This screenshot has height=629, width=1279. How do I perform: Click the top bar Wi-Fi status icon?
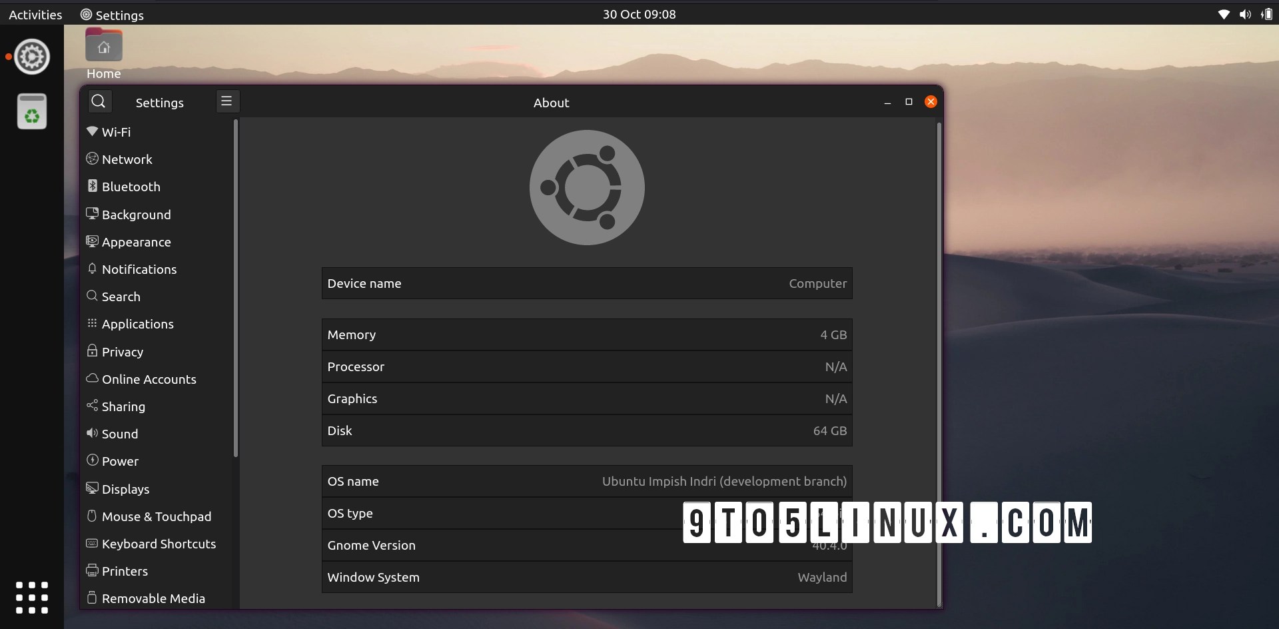[x=1224, y=14]
